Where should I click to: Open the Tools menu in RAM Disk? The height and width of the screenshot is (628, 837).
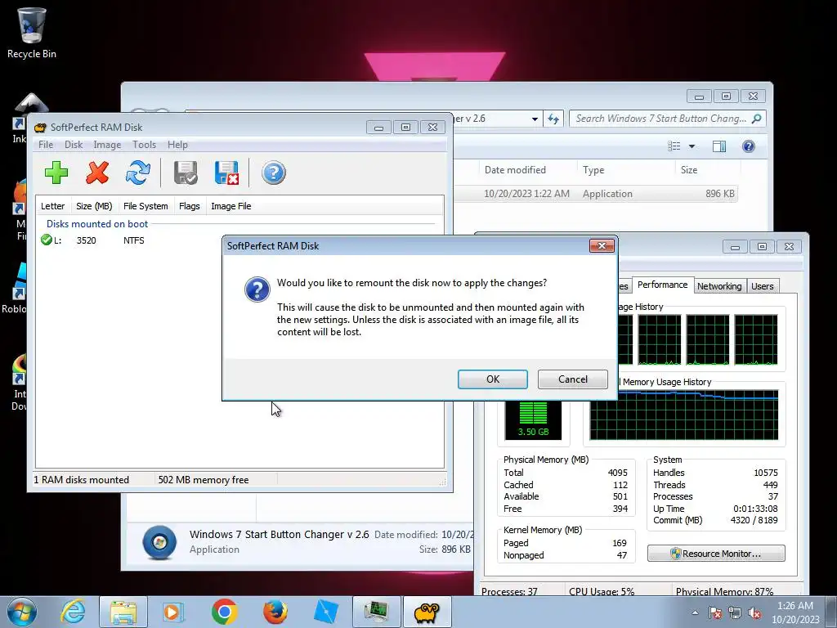[x=144, y=145]
